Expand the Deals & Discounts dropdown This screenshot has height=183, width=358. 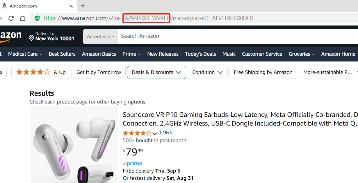tap(156, 72)
